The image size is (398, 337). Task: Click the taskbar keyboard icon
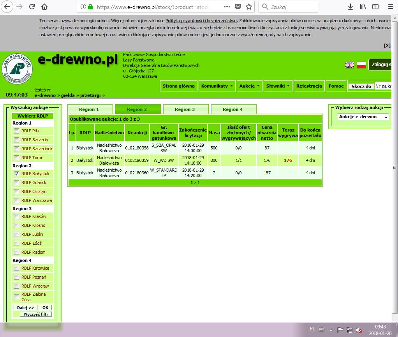click(321, 329)
